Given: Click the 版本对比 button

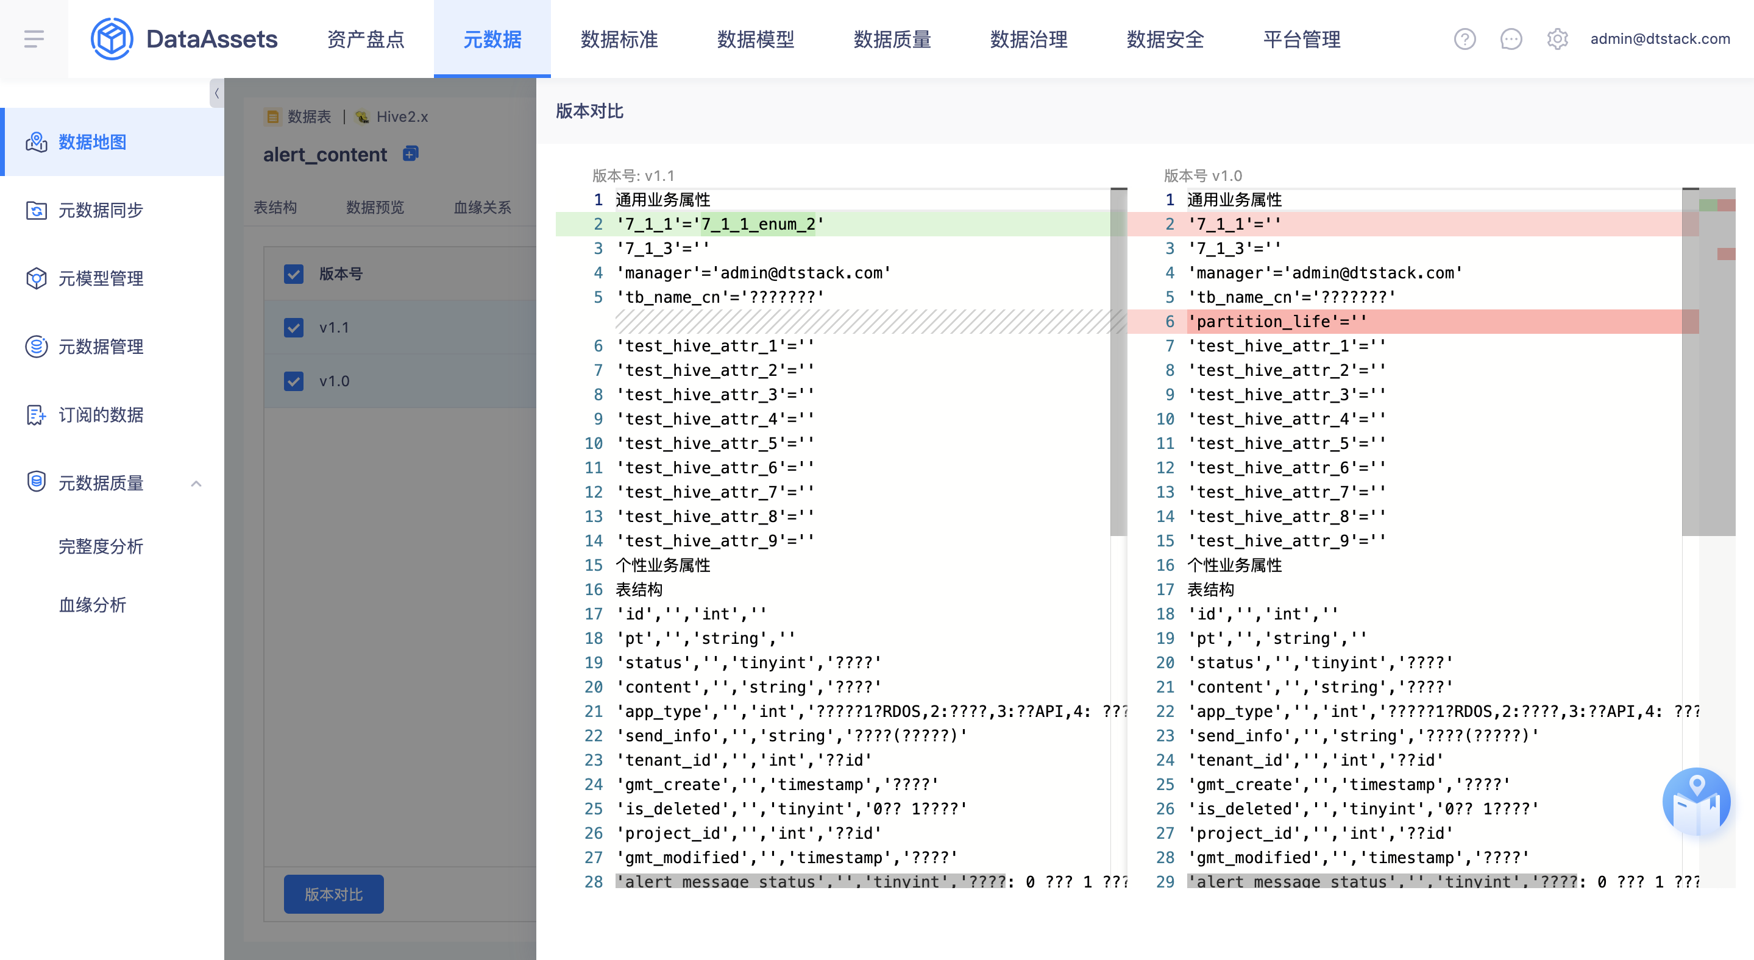Looking at the screenshot, I should pyautogui.click(x=333, y=895).
